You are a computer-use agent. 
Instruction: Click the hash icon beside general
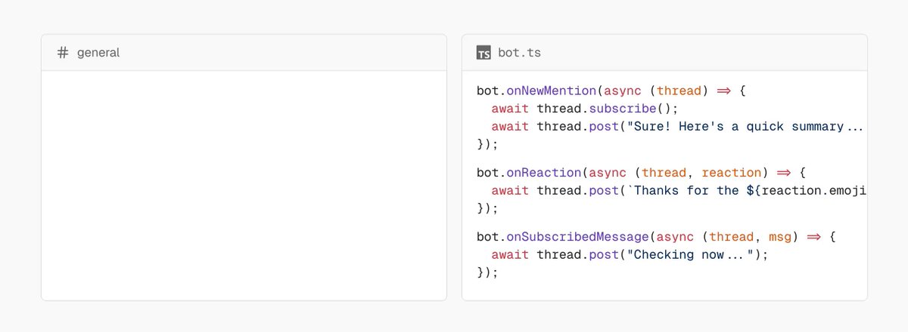click(x=63, y=53)
